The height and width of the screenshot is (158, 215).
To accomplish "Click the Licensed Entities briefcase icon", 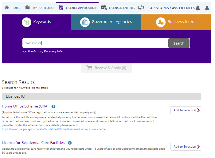I will [104, 8].
